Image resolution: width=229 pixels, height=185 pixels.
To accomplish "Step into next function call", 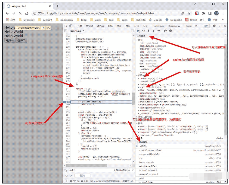I will (x=149, y=31).
